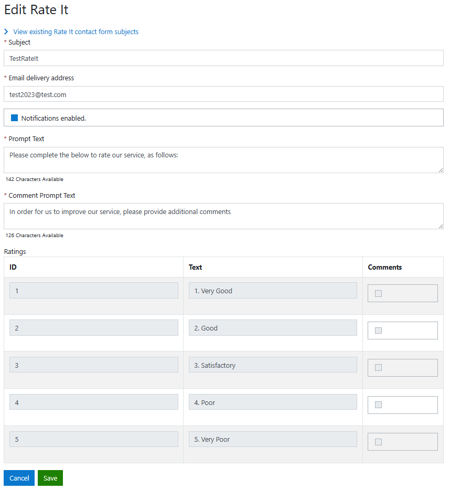Screen dimensions: 450x490
Task: Tick Comments checkbox for Very Poor rating
Action: pyautogui.click(x=378, y=442)
